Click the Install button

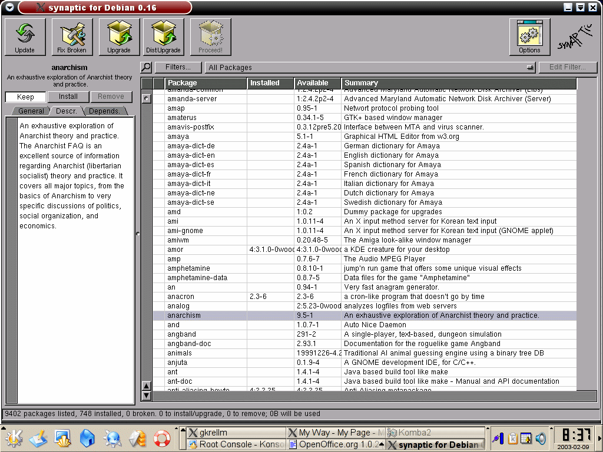(68, 97)
